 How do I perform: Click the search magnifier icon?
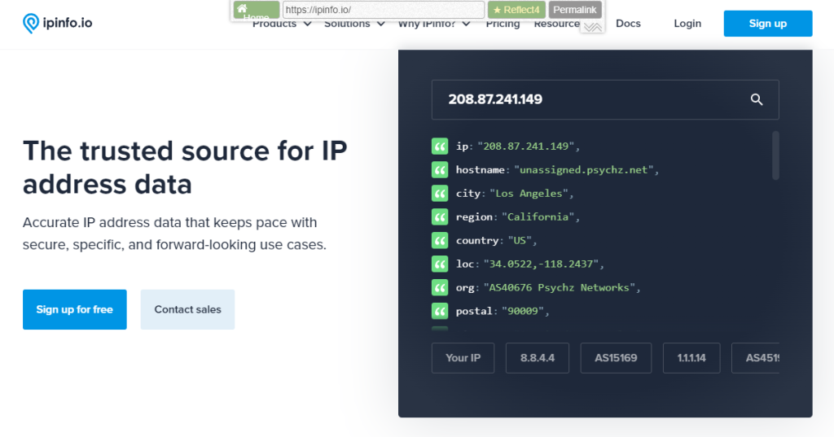click(x=757, y=99)
